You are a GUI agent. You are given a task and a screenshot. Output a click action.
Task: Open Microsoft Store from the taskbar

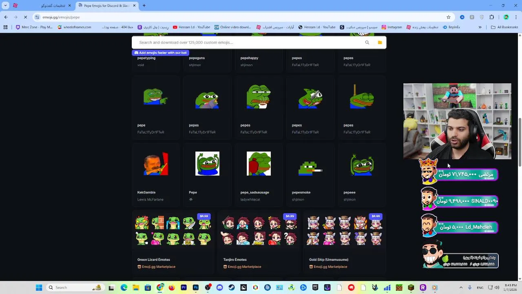click(148, 287)
